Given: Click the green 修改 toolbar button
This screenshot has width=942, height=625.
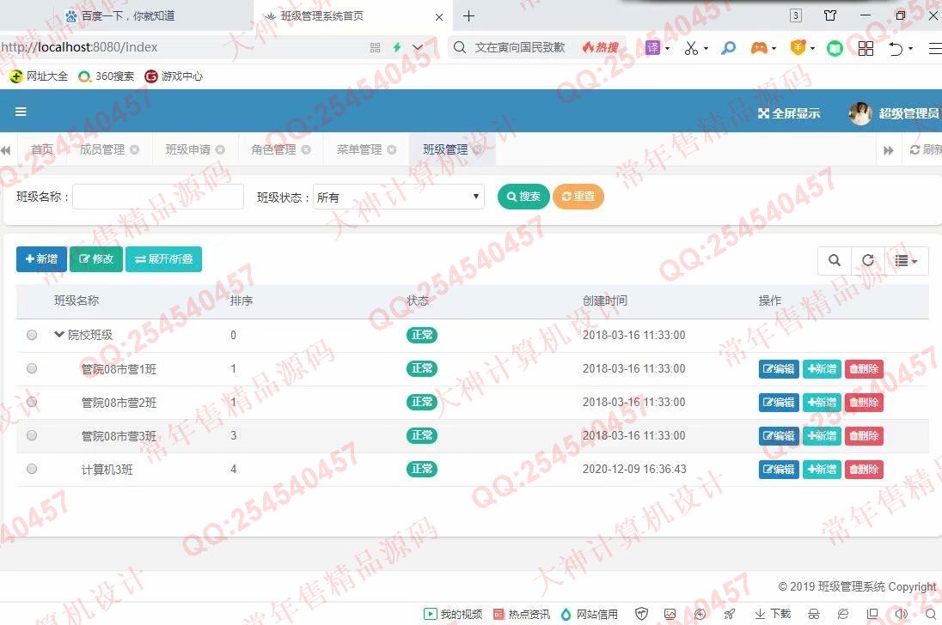Looking at the screenshot, I should (x=96, y=259).
